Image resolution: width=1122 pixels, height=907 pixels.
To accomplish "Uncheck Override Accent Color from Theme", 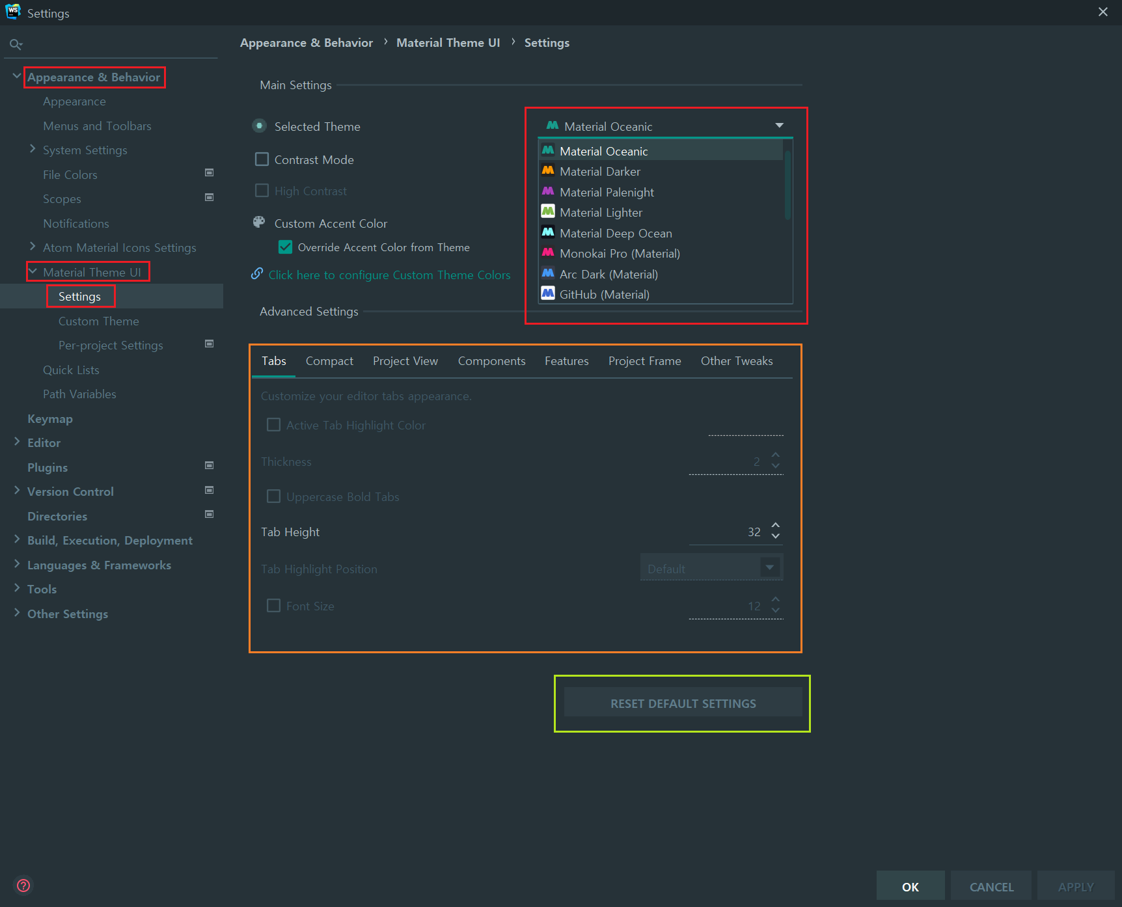I will [285, 247].
